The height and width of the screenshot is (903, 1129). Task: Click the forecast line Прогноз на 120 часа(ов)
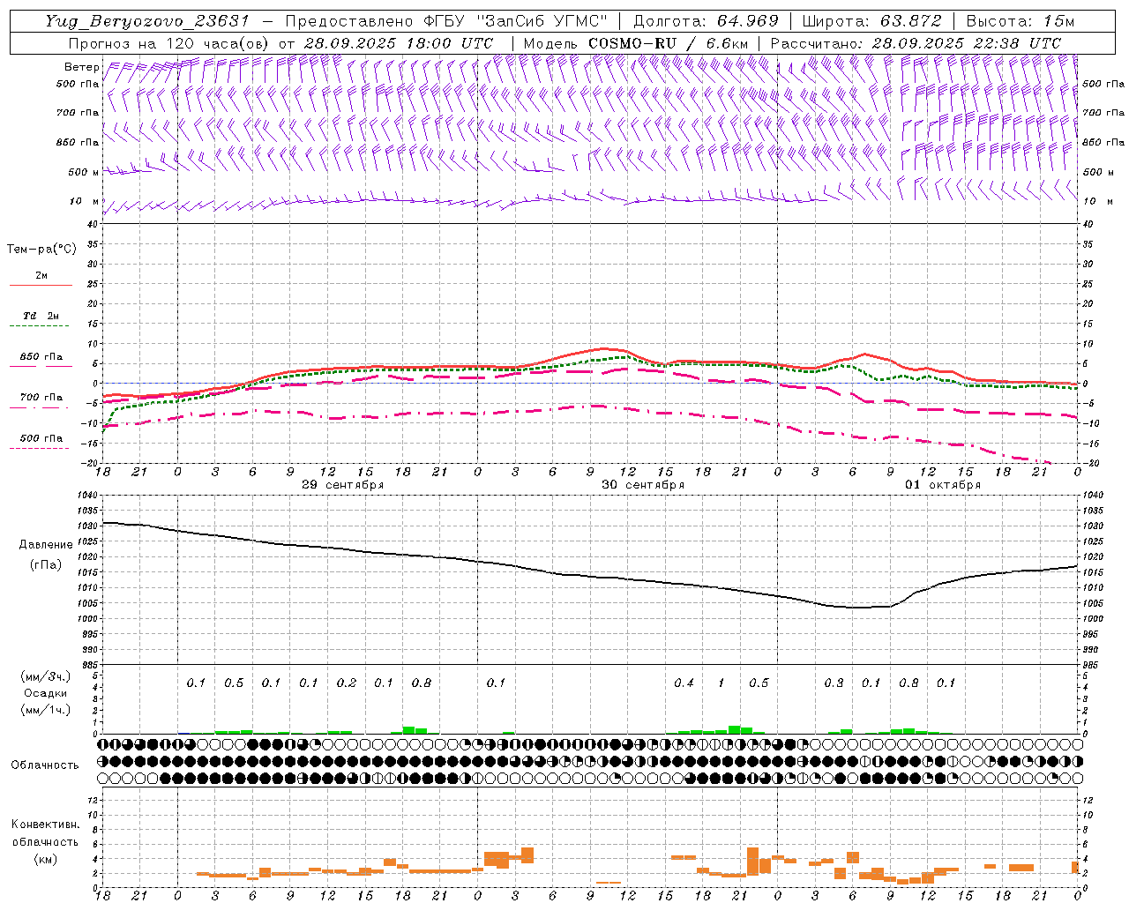click(168, 43)
